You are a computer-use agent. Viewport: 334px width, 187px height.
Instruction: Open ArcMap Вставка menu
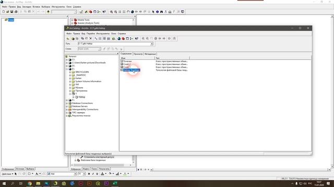pos(37,7)
